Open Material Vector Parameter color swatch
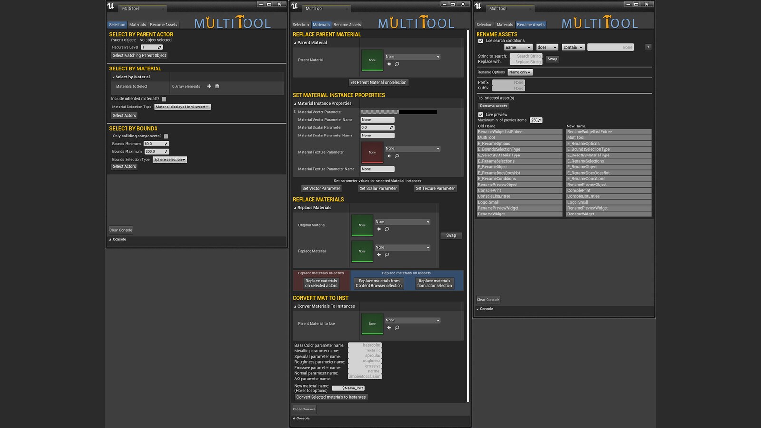Image resolution: width=761 pixels, height=428 pixels. pyautogui.click(x=399, y=112)
